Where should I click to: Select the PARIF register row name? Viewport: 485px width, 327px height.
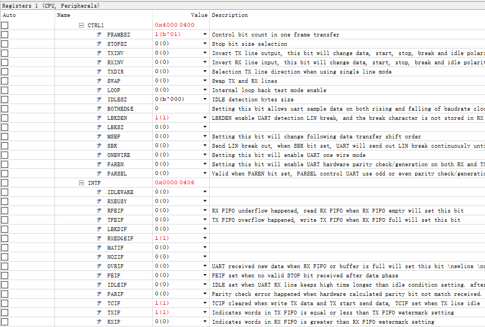116,294
